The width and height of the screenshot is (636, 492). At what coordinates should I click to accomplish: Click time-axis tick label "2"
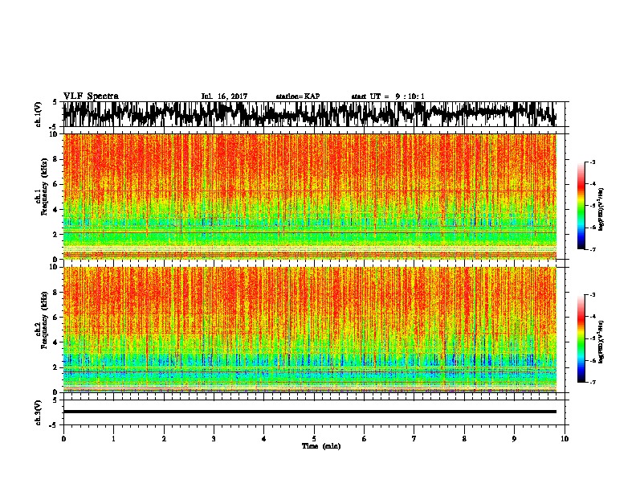point(164,439)
